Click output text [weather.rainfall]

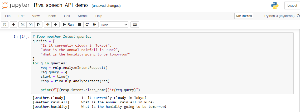click(51, 102)
